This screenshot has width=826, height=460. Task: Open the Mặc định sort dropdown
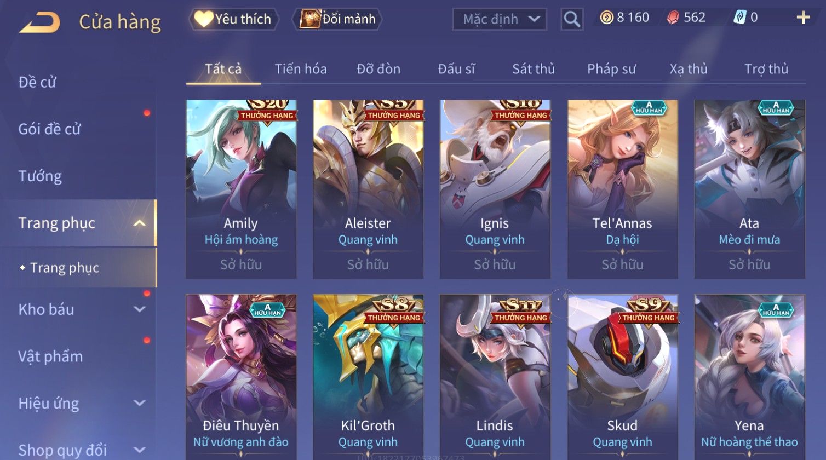(499, 20)
